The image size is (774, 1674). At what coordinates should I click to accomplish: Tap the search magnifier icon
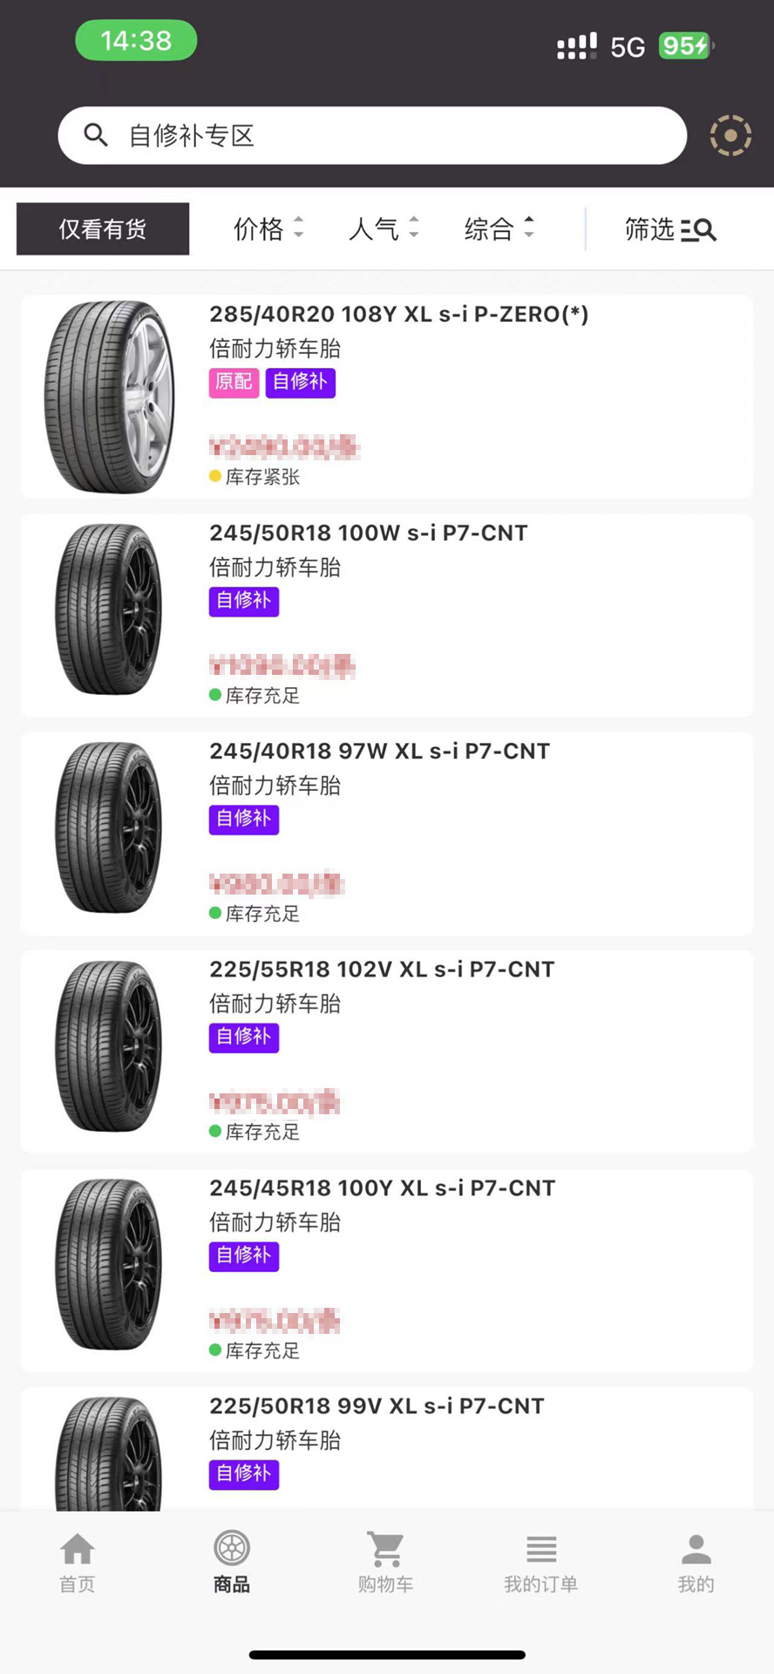coord(96,135)
